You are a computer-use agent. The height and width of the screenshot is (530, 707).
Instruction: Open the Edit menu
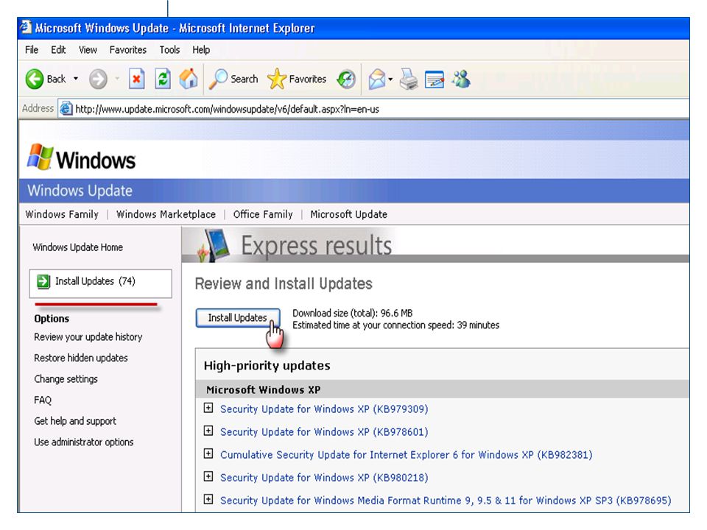[58, 49]
